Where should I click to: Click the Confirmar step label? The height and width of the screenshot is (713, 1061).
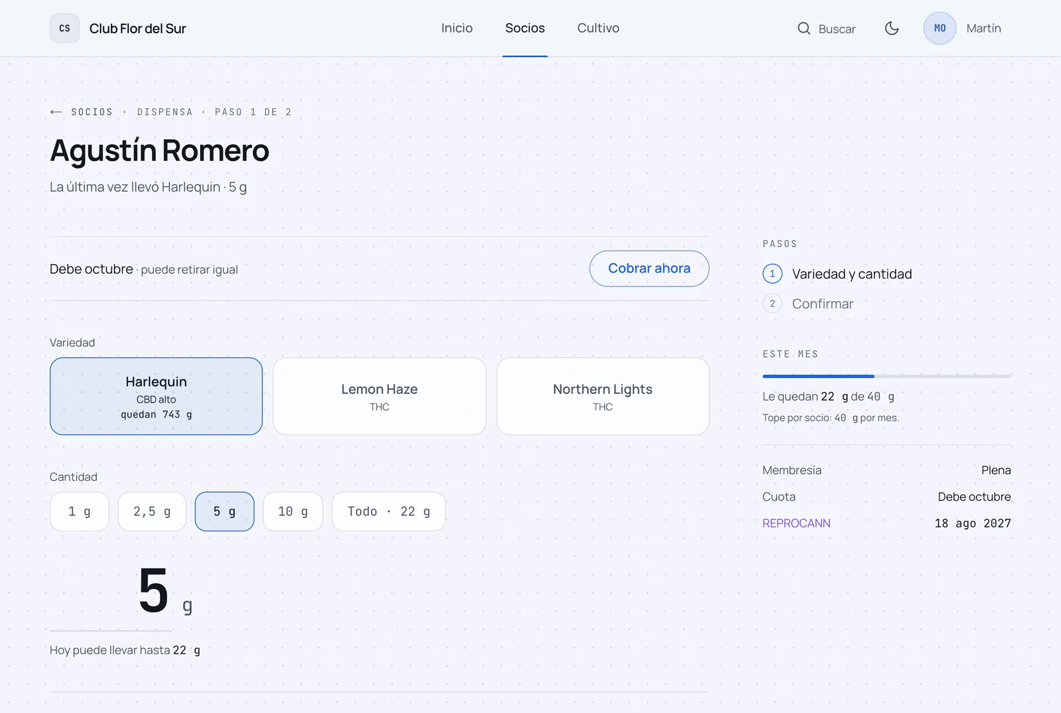tap(822, 304)
